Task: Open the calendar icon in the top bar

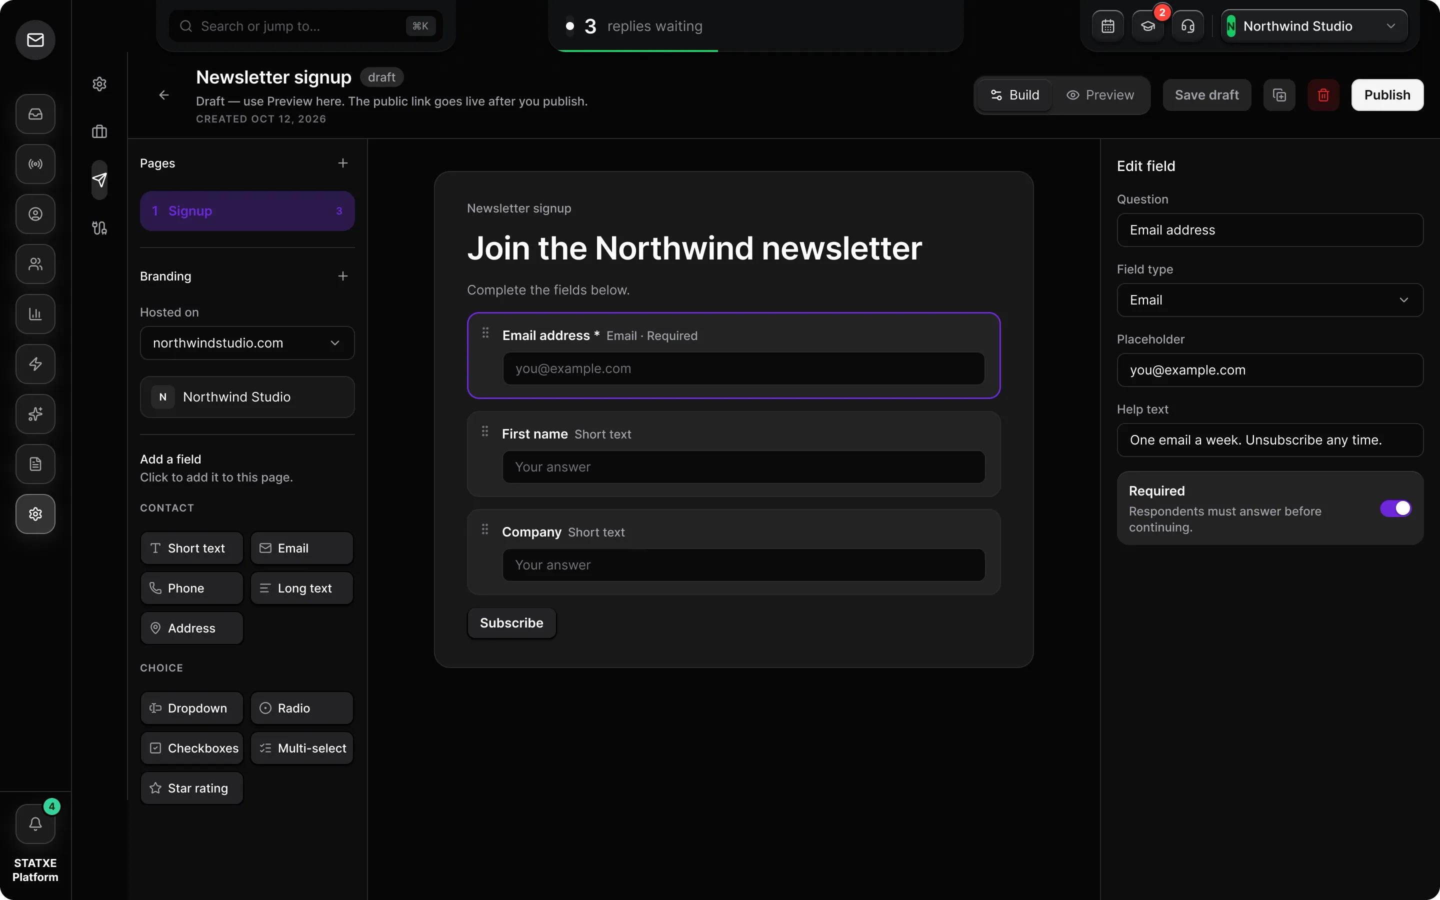Action: [1107, 26]
